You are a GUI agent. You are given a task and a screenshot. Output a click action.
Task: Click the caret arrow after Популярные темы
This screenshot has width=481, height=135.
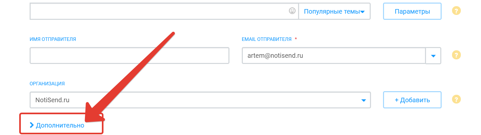click(363, 12)
